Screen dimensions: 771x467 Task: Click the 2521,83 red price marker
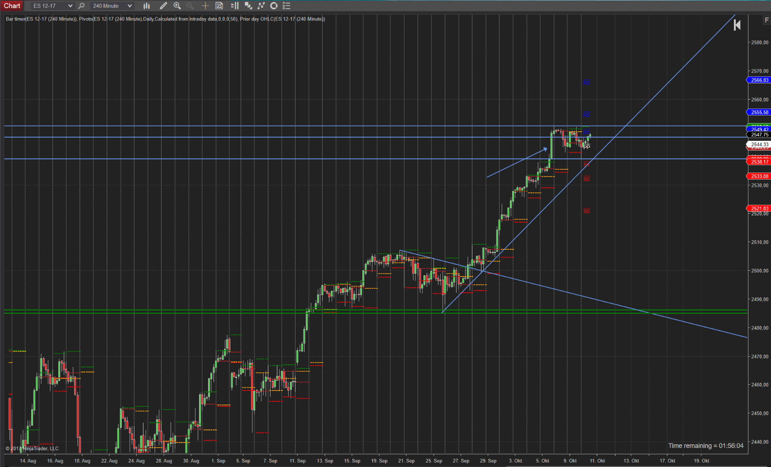759,209
